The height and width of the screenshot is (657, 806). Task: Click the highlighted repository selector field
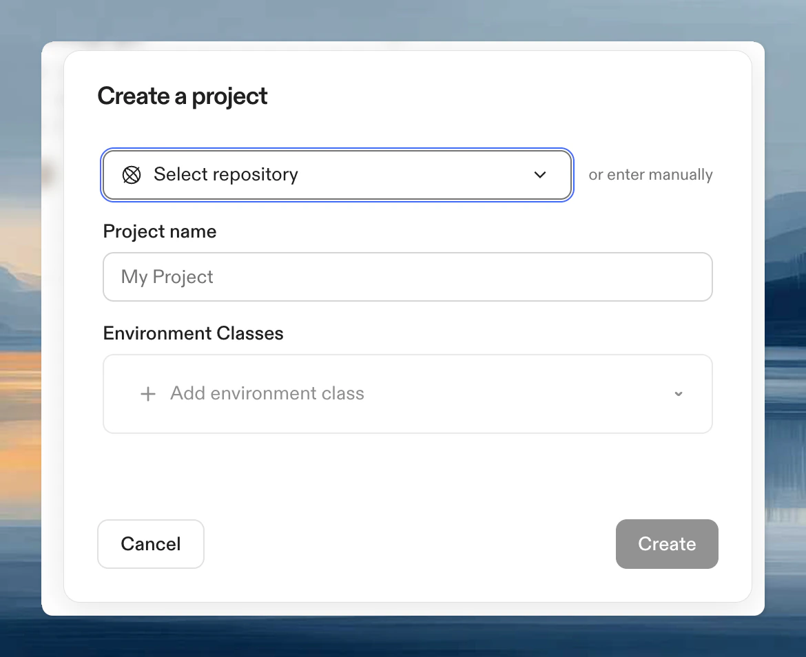[337, 175]
